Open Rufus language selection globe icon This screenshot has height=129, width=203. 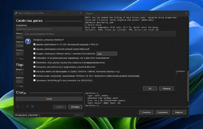[x=18, y=107]
